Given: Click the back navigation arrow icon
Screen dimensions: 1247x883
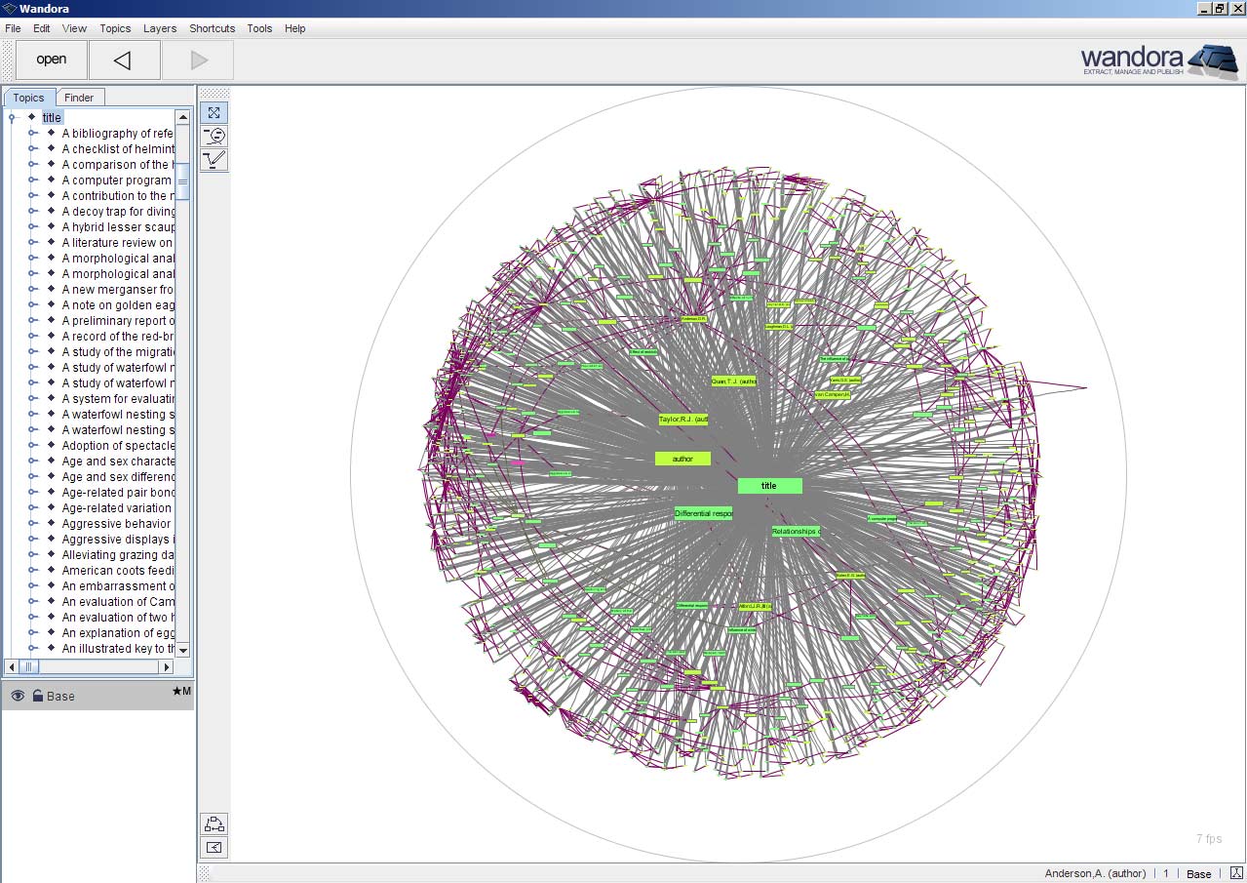Looking at the screenshot, I should (x=123, y=60).
